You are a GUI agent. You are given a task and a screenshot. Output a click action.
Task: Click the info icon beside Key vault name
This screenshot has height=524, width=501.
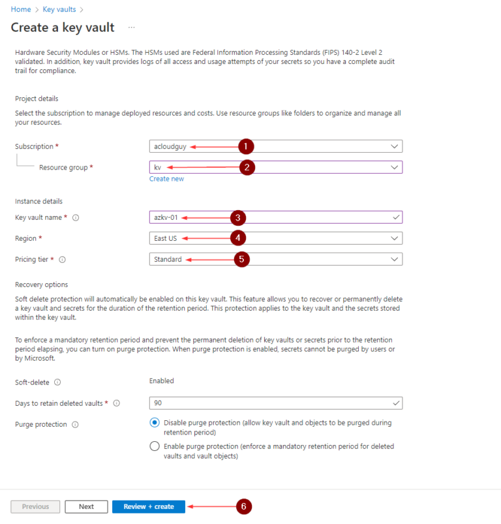coord(76,217)
